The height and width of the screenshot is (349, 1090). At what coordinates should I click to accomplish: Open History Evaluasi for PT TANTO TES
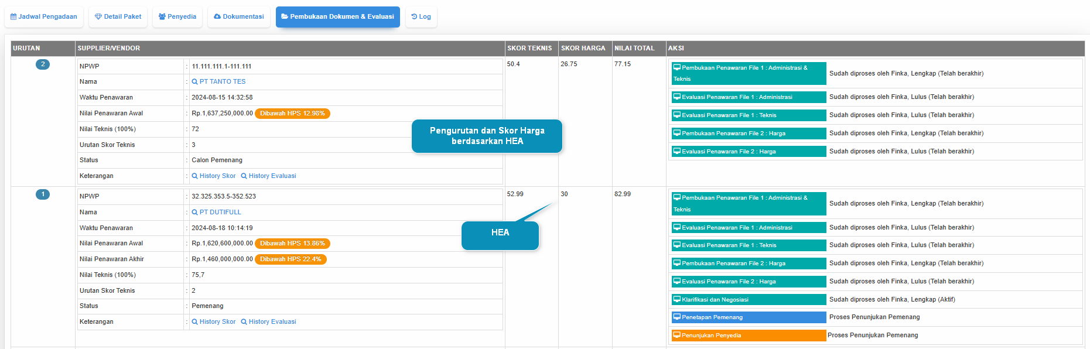pyautogui.click(x=269, y=176)
